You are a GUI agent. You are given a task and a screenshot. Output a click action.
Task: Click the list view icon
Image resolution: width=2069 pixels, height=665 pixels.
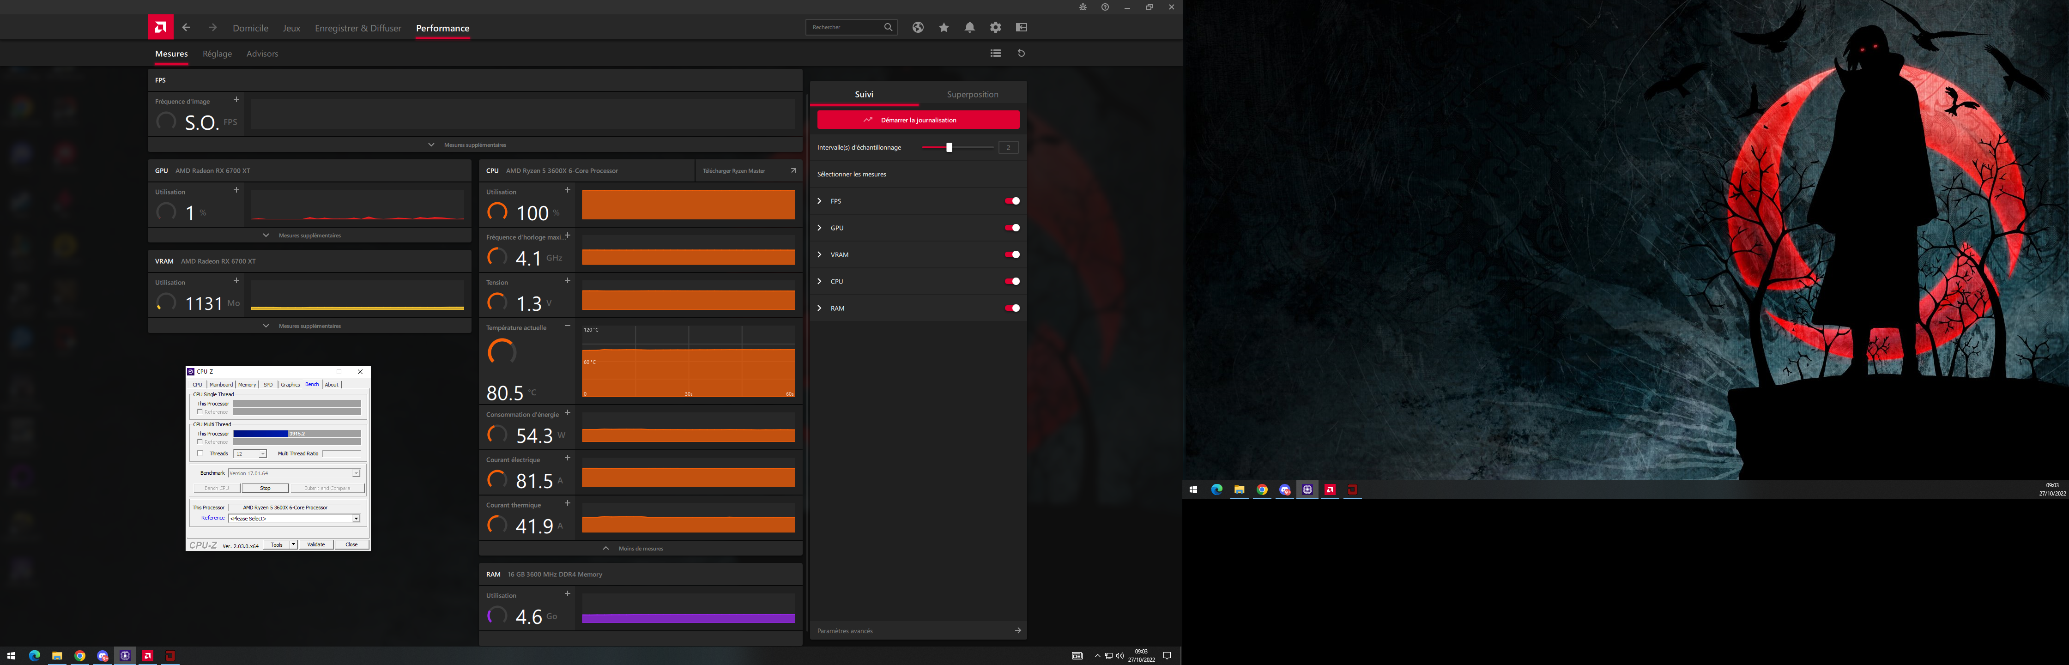995,53
